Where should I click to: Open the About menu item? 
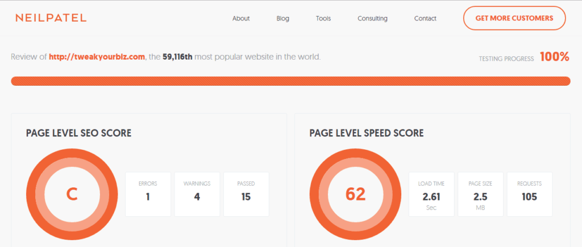(241, 18)
